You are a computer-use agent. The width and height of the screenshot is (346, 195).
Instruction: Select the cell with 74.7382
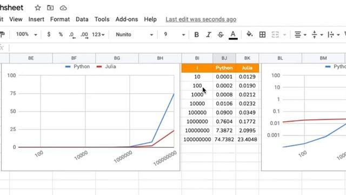pos(224,140)
